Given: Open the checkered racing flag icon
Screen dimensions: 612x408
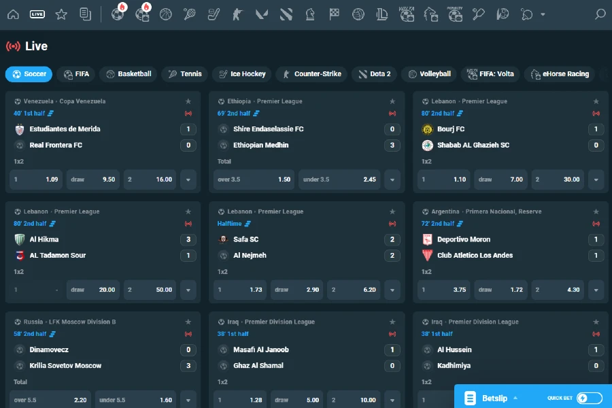Looking at the screenshot, I should tap(334, 14).
